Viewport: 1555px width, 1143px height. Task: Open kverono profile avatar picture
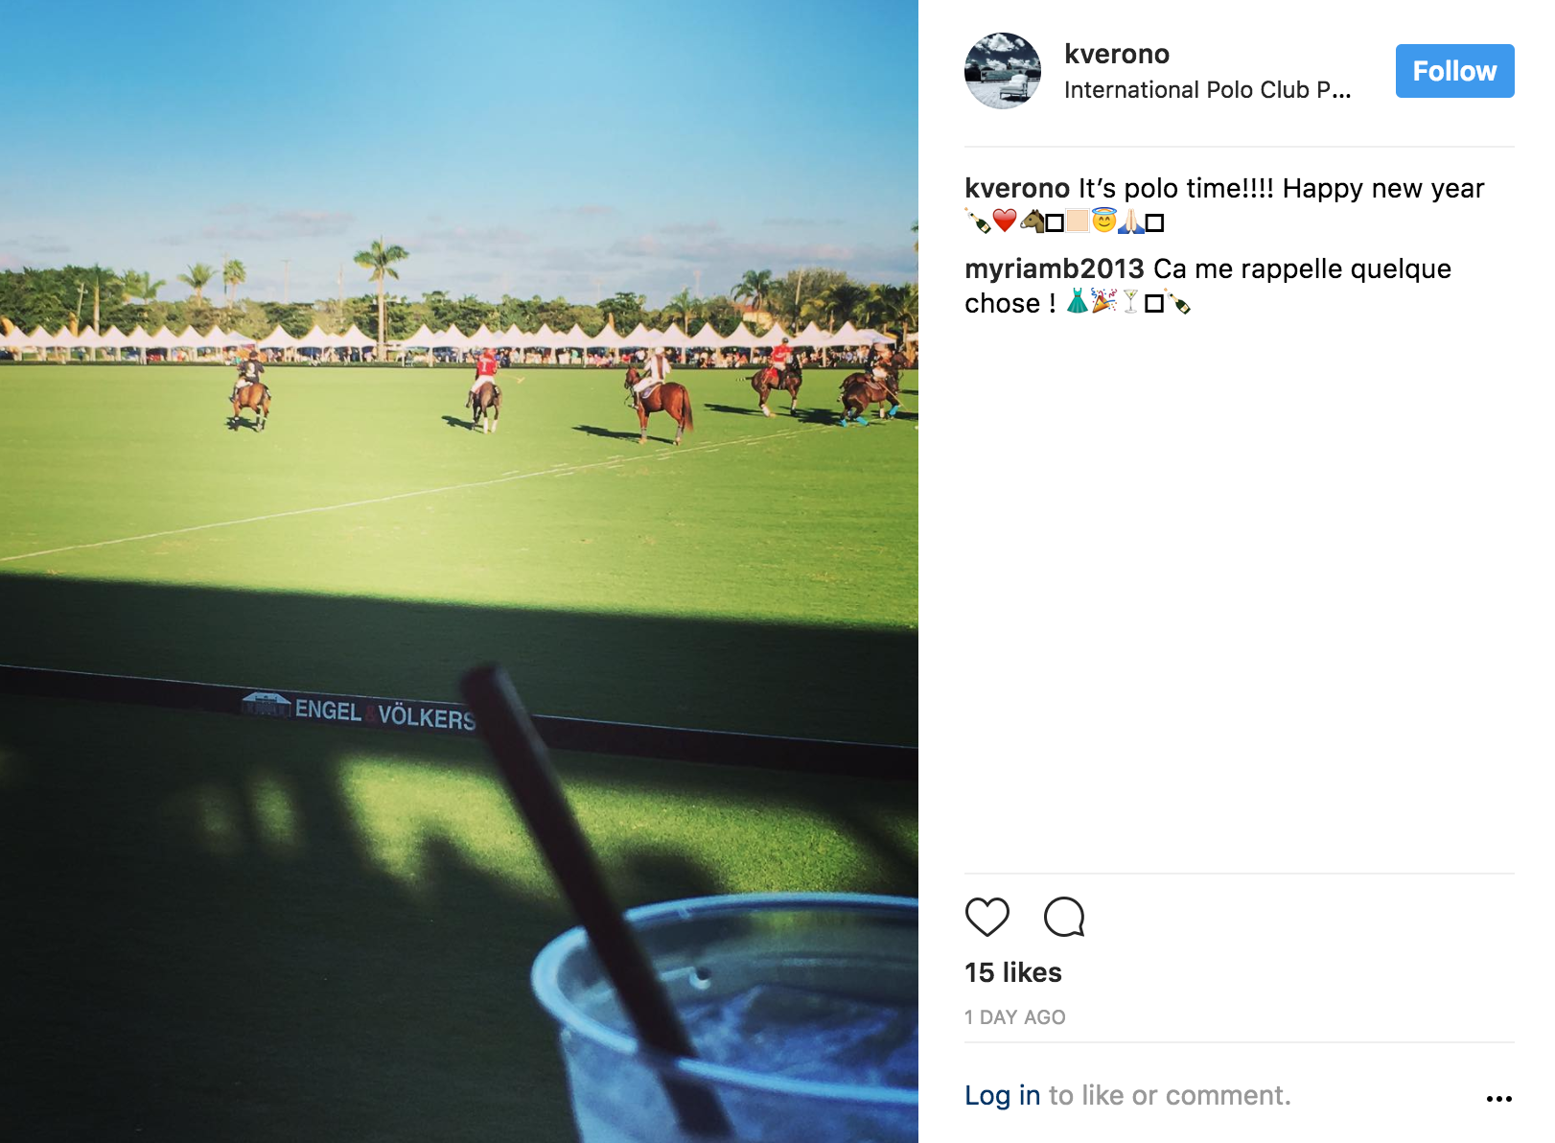(x=1003, y=71)
